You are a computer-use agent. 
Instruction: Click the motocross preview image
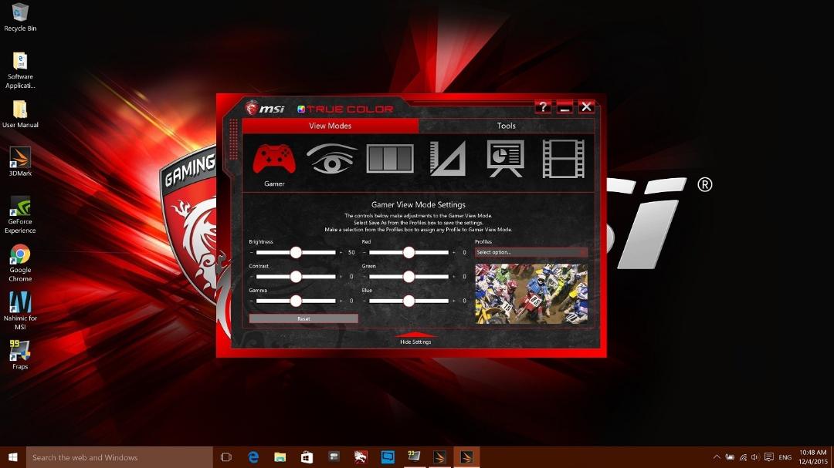531,293
